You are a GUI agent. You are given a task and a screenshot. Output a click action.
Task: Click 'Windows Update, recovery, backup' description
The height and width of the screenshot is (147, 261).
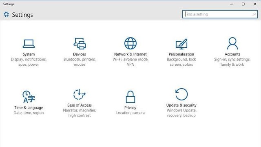tap(181, 113)
